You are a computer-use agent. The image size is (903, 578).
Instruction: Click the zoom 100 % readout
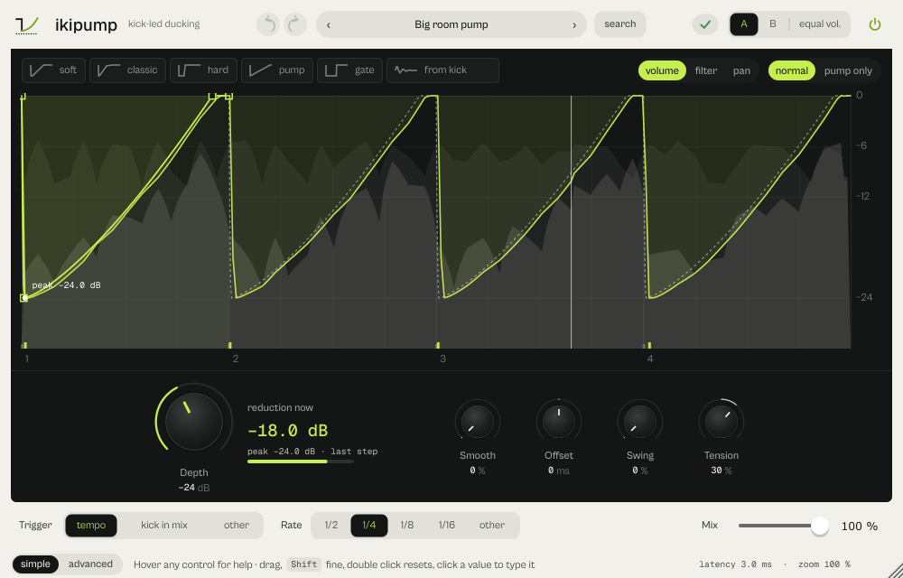pyautogui.click(x=824, y=564)
